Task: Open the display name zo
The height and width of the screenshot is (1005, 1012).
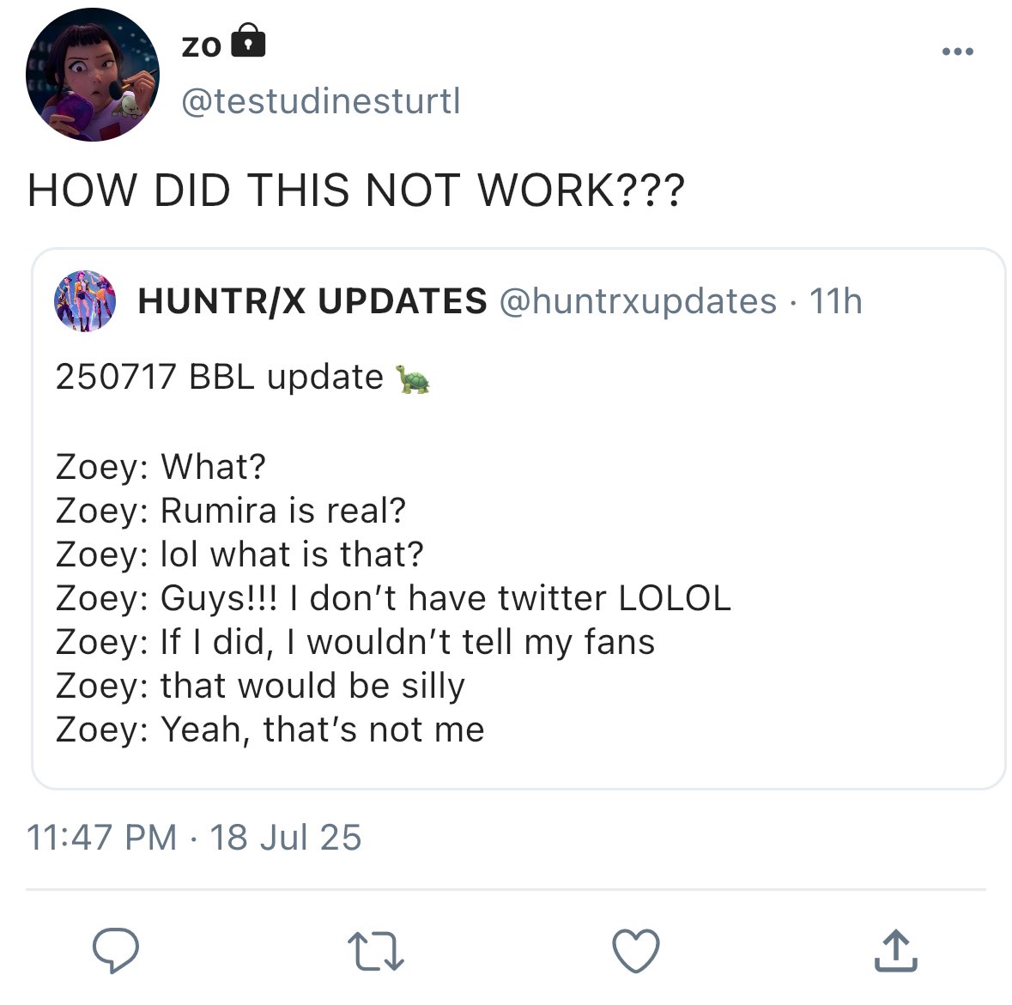Action: coord(202,46)
